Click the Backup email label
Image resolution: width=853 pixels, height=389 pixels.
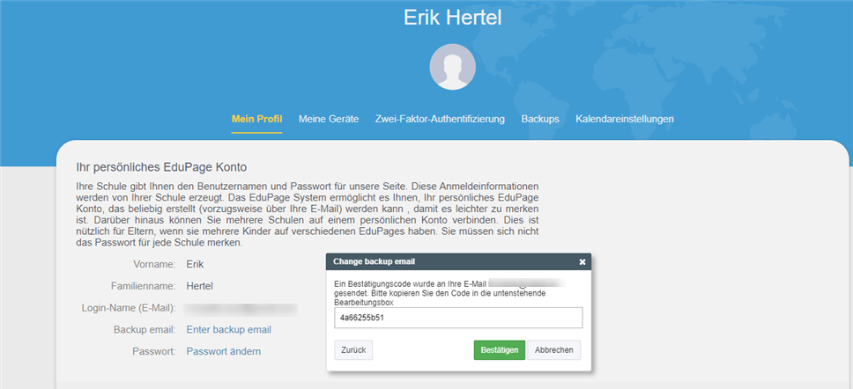pyautogui.click(x=145, y=330)
